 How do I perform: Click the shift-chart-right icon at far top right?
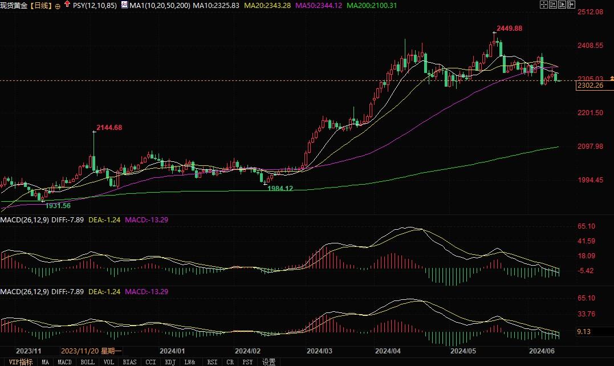571,4
